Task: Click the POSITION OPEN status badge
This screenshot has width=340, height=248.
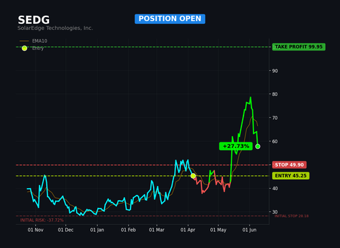Action: [170, 19]
